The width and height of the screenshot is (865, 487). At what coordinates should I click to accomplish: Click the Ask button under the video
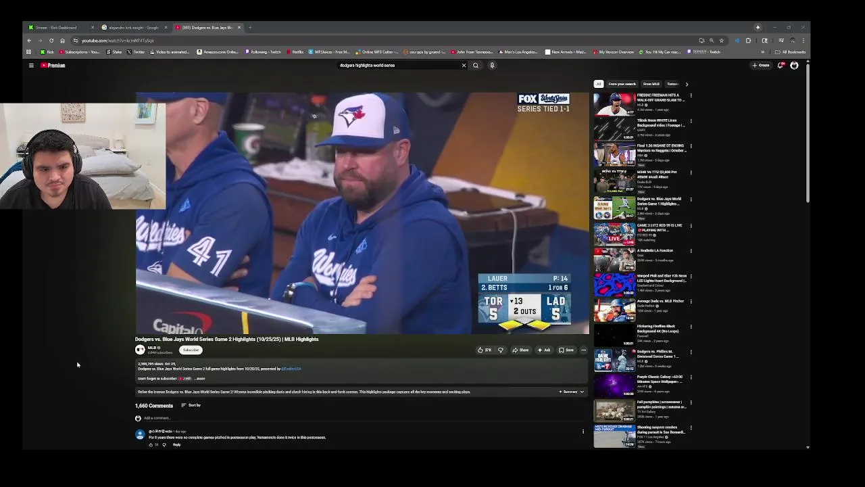tap(544, 350)
